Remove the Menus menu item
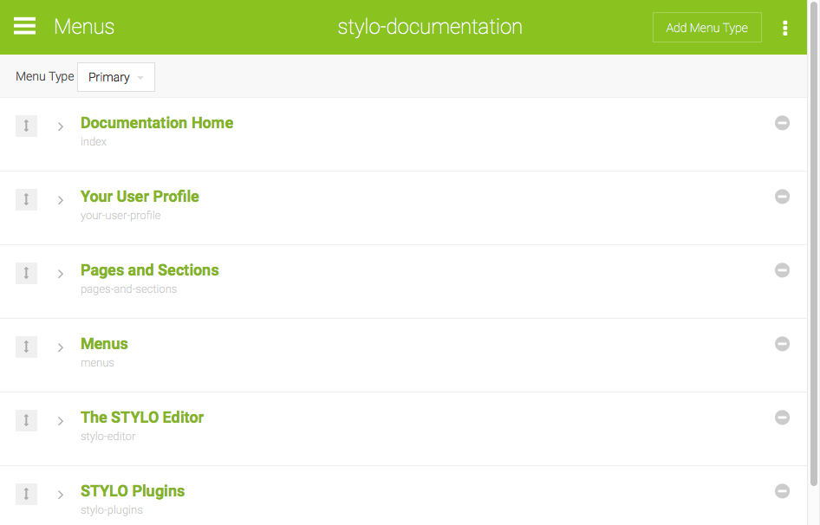 pos(782,344)
